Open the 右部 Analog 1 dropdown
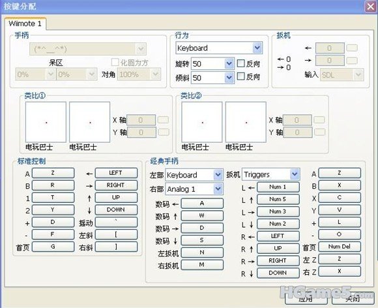This screenshot has width=378, height=308. click(x=194, y=189)
